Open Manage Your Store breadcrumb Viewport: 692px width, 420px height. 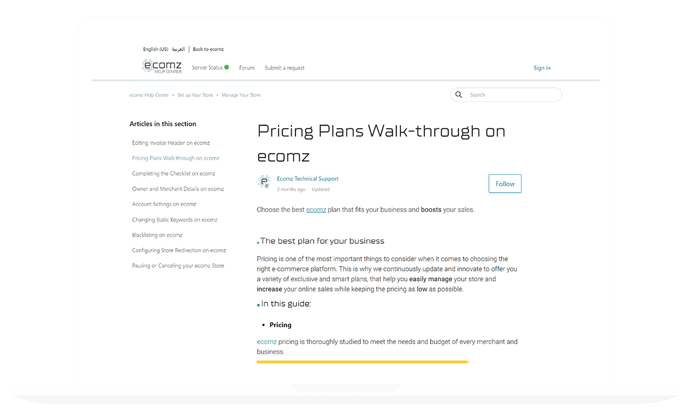[x=241, y=95]
